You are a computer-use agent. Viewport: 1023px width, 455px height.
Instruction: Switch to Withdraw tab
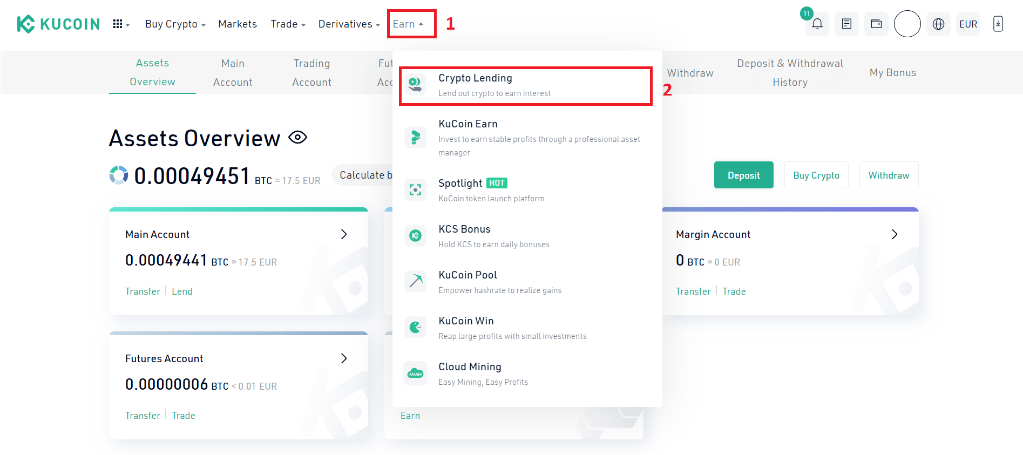[x=690, y=73]
